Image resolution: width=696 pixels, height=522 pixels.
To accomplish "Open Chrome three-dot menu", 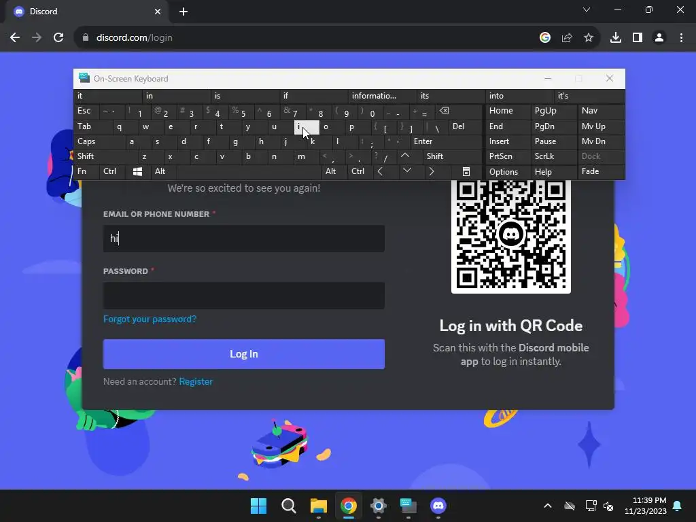I will click(681, 38).
